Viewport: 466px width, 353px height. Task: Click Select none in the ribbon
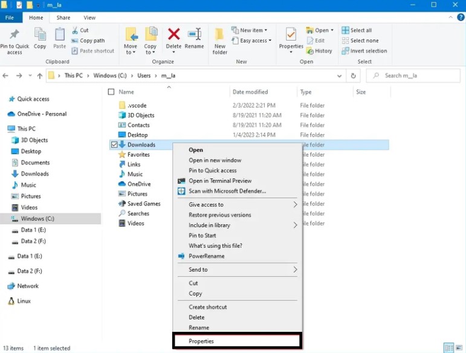pyautogui.click(x=360, y=40)
